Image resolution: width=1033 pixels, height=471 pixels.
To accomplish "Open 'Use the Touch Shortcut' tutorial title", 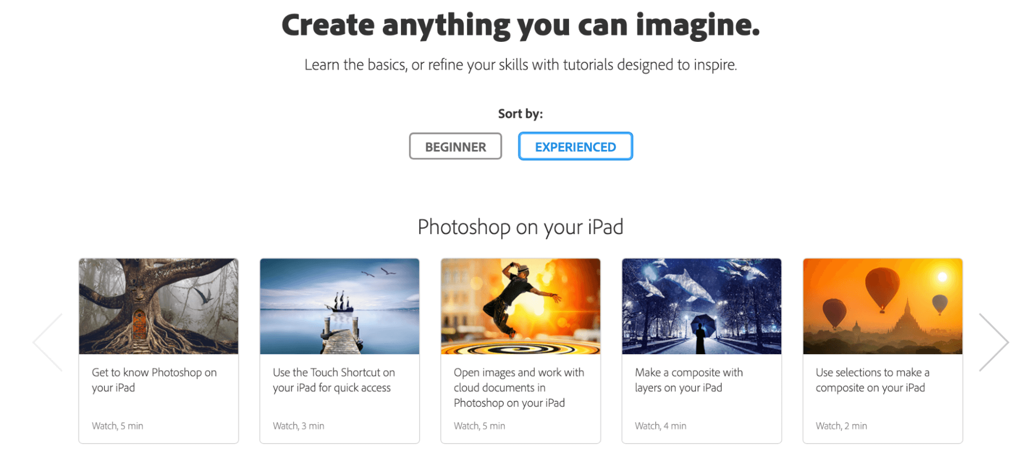I will 334,380.
